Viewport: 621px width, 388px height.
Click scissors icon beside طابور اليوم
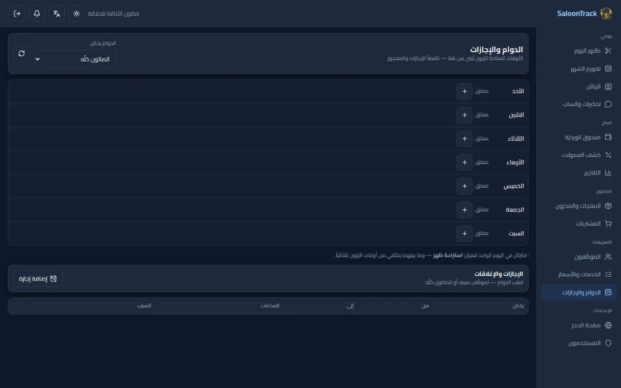click(608, 51)
